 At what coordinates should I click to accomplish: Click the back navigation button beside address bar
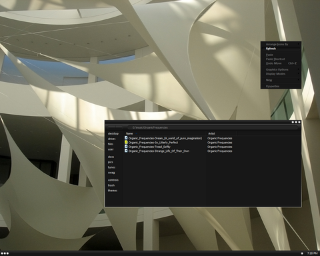pos(111,127)
